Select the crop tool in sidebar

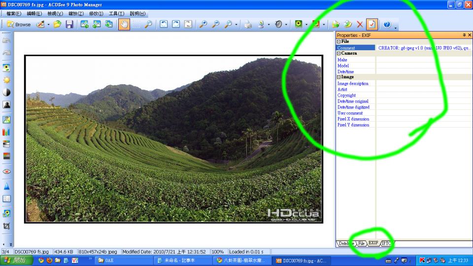[x=7, y=226]
